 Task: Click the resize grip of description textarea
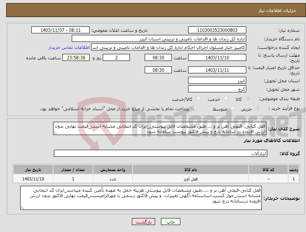point(55,133)
